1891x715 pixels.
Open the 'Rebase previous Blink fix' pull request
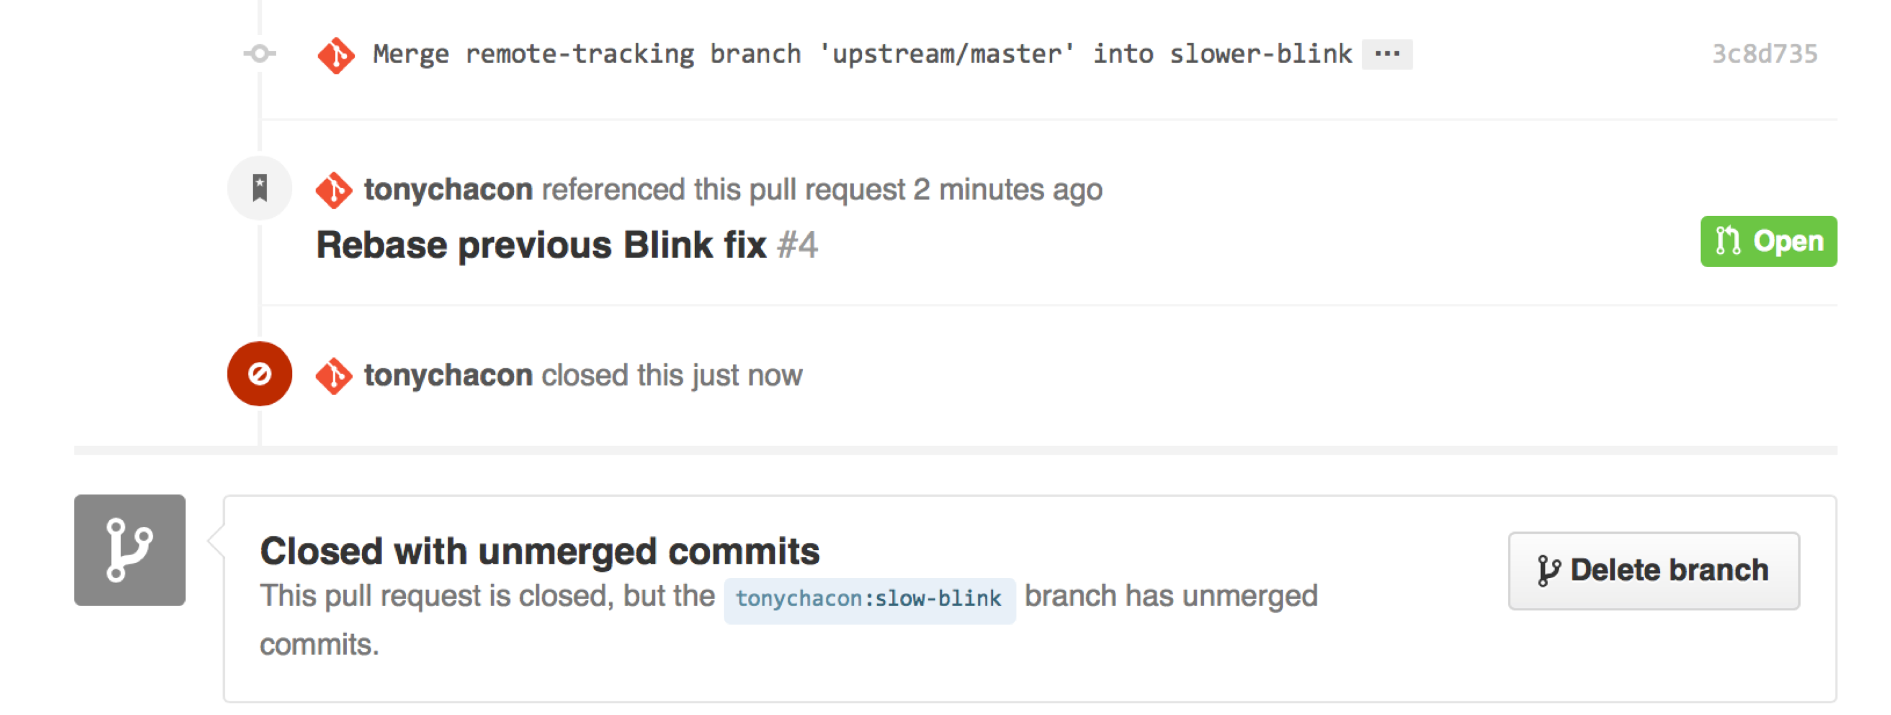point(541,244)
